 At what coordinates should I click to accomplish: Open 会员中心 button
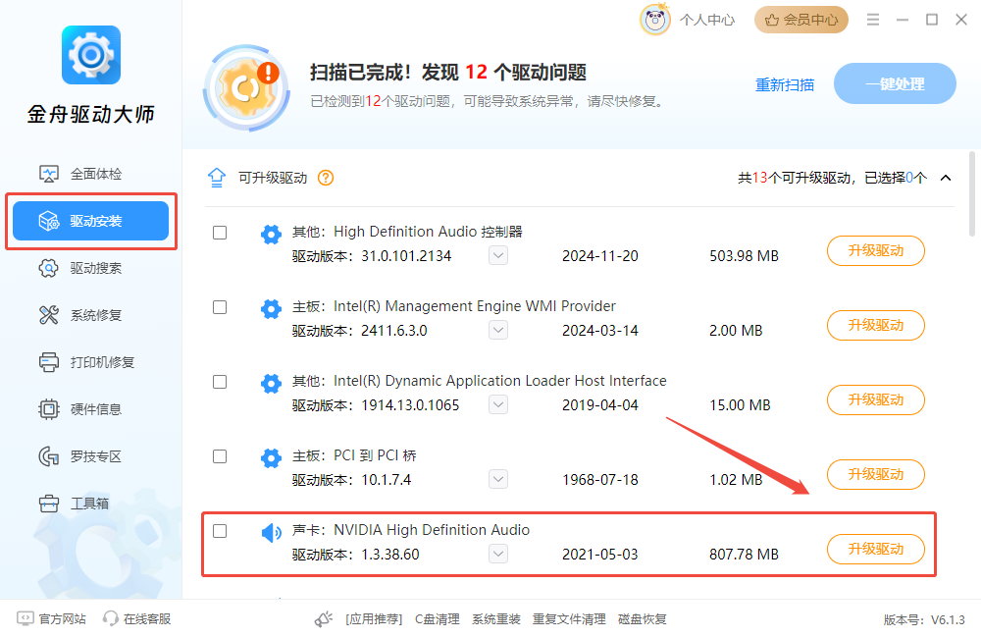[x=800, y=20]
